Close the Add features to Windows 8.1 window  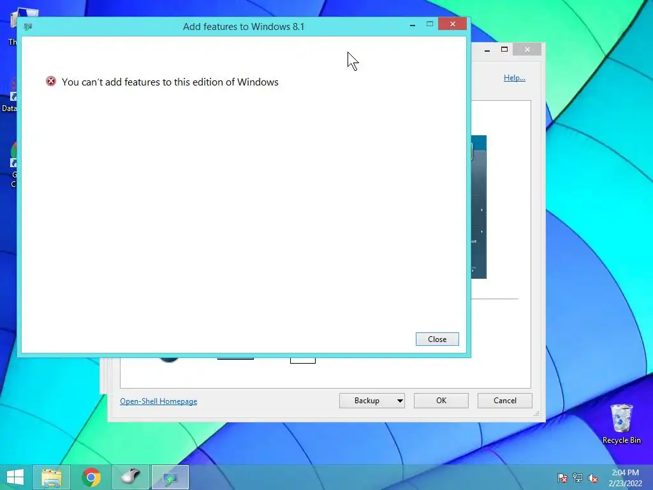point(452,24)
